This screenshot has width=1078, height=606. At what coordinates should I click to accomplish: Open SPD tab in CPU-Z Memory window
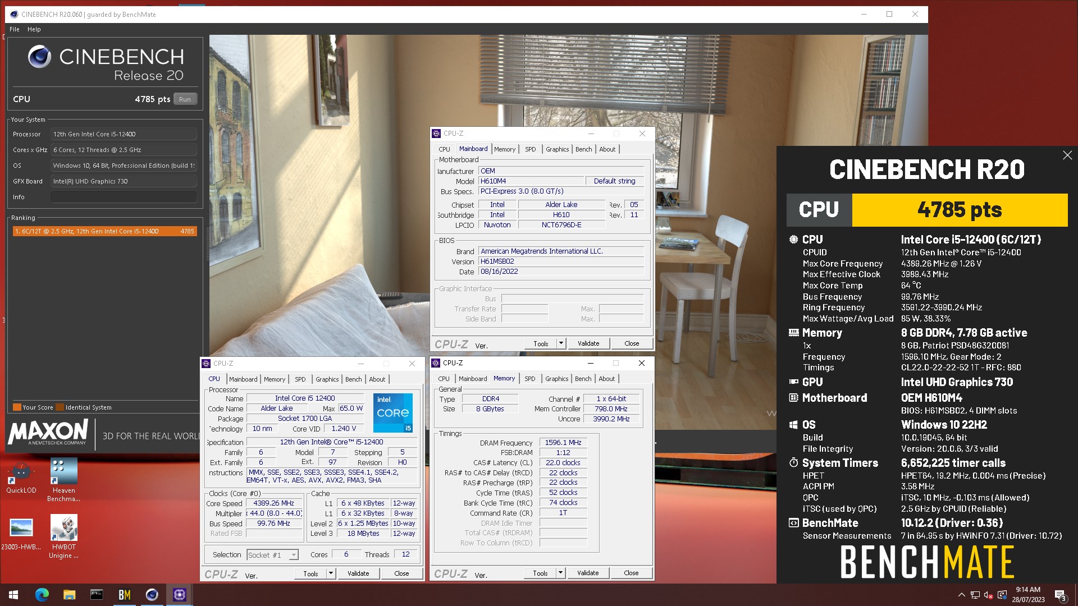tap(529, 379)
